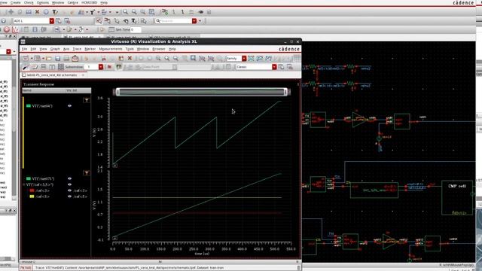Screen dimensions: 482x271
Task: Click the selection arrow tool in schematic second toolbar
Action: pos(99,21)
